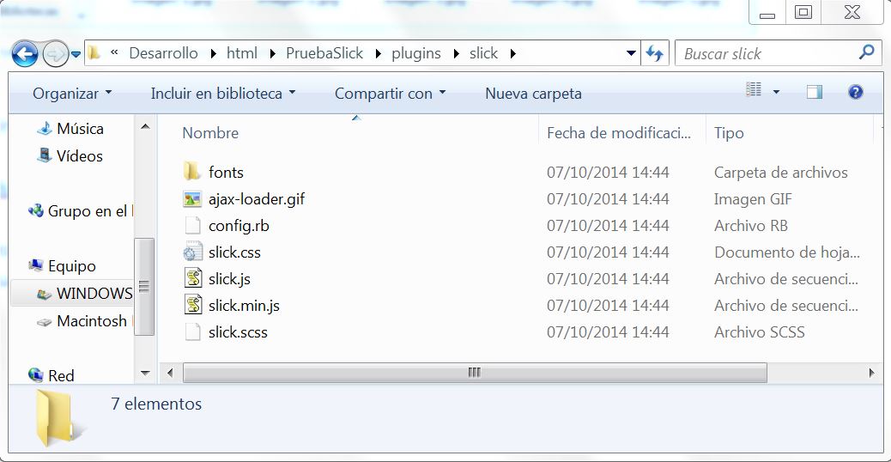This screenshot has height=462, width=891.
Task: Select the ajax-loader.gif image file icon
Action: click(x=192, y=198)
